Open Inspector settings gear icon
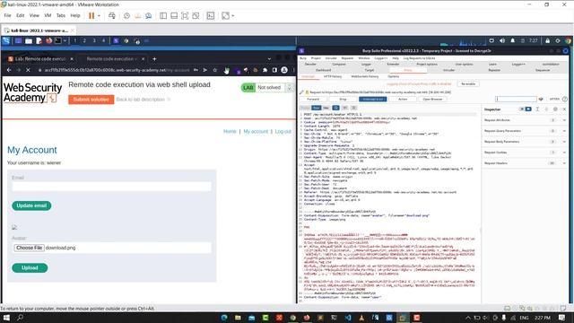 click(x=555, y=109)
